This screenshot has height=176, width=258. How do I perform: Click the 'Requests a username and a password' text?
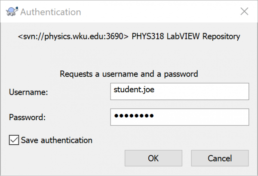129,74
